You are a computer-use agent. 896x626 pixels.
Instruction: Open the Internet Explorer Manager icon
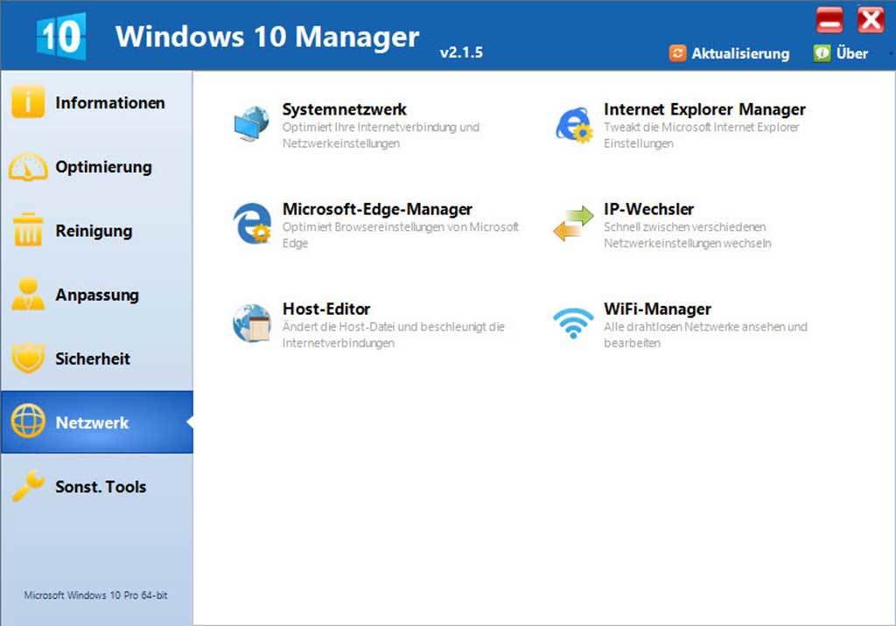tap(574, 124)
